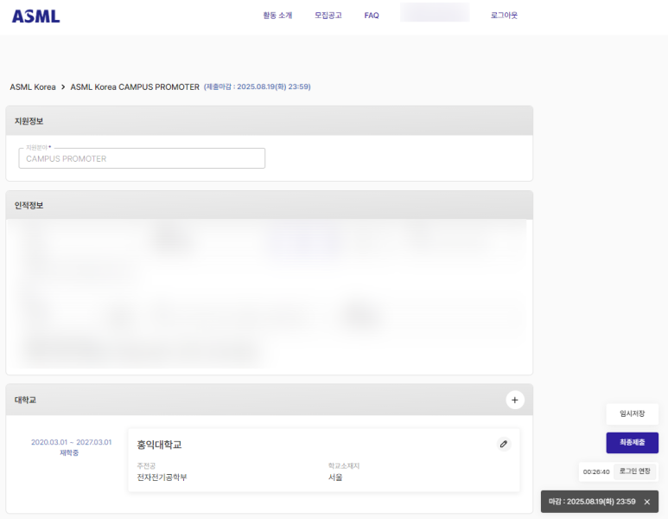Open the FAQ menu
Image resolution: width=668 pixels, height=519 pixels.
(372, 16)
